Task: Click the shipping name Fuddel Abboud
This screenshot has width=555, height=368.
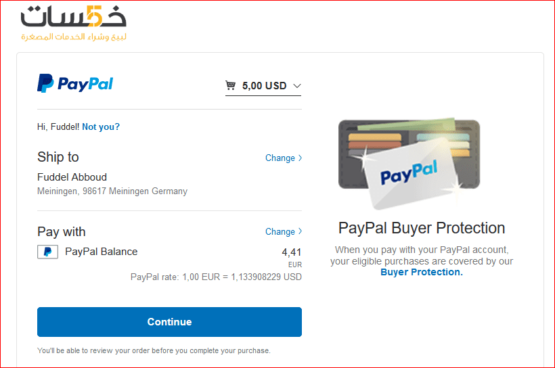Action: 72,177
